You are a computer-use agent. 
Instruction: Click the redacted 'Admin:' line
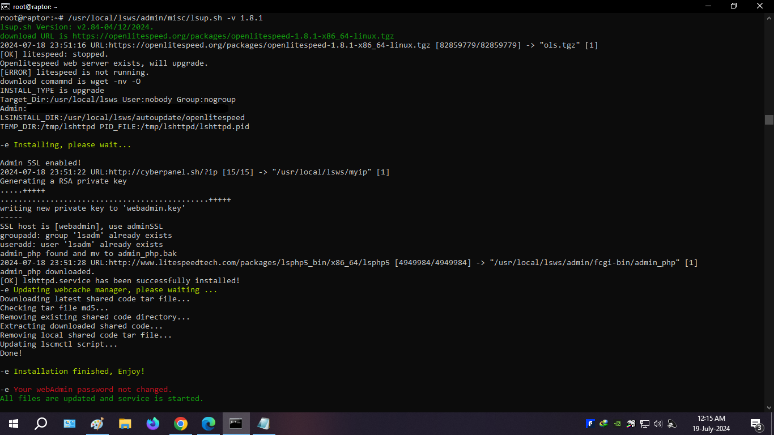(x=114, y=109)
